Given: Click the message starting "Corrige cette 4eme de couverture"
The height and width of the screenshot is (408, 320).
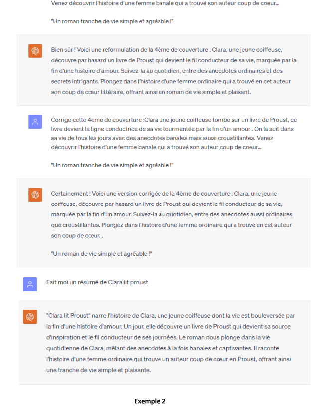Looking at the screenshot, I should (174, 133).
